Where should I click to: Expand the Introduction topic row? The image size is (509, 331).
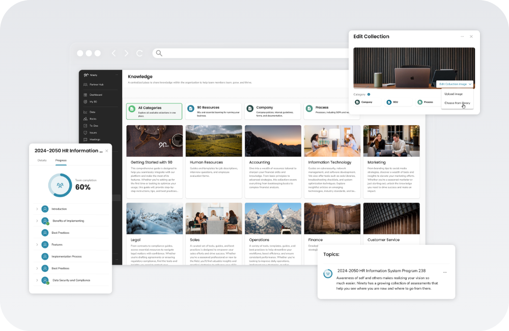[37, 209]
